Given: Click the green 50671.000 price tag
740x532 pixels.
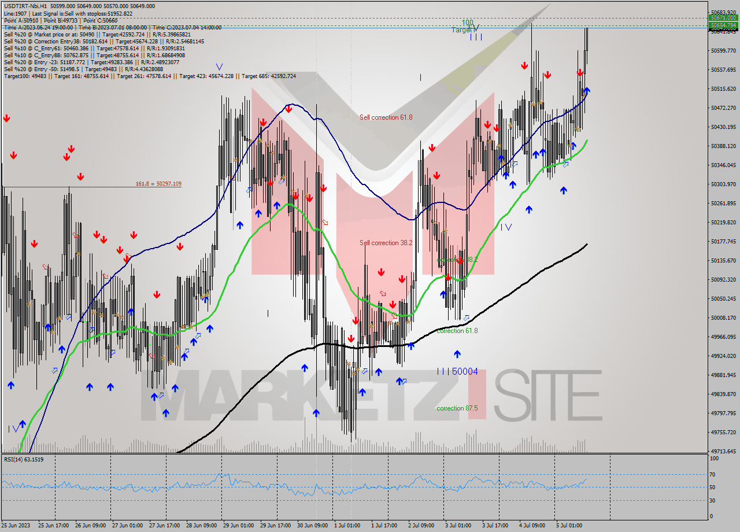Looking at the screenshot, I should (723, 19).
